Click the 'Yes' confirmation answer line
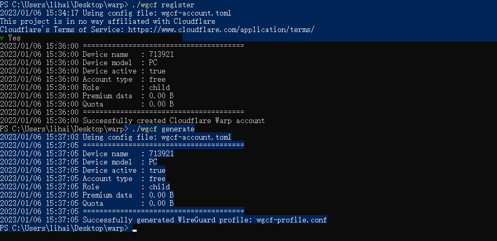The image size is (497, 241). click(14, 38)
